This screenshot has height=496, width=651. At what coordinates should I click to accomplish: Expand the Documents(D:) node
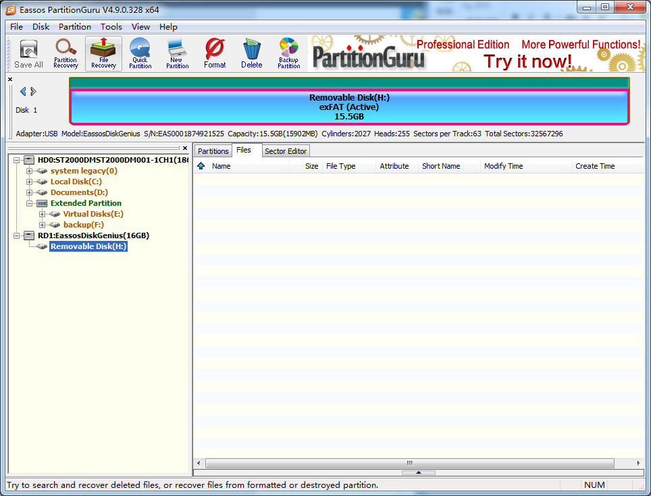pyautogui.click(x=29, y=192)
